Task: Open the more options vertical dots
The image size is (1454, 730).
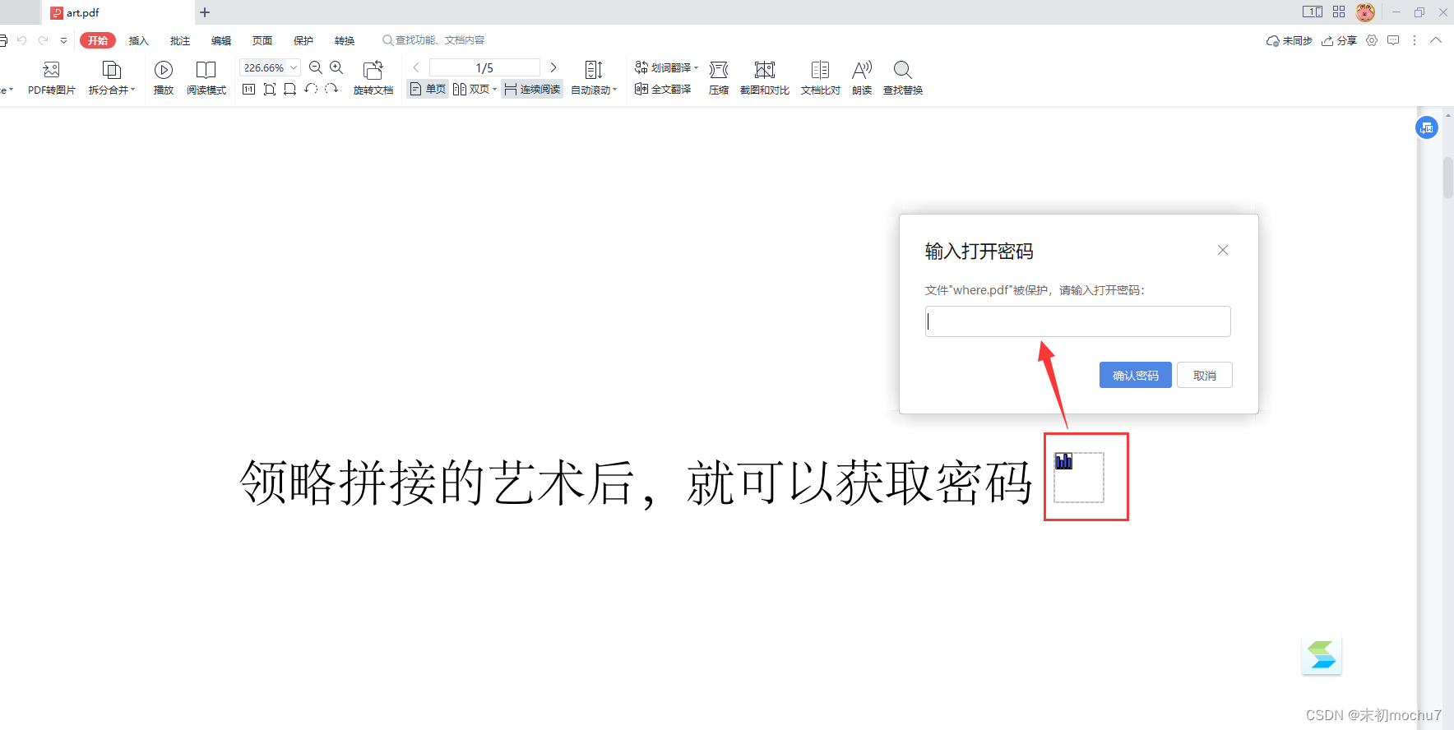Action: (1415, 40)
